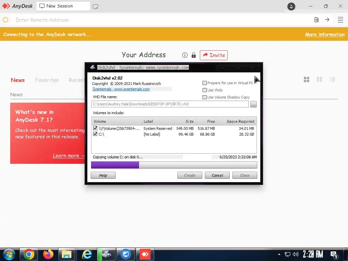The height and width of the screenshot is (261, 348).
Task: Click the AnyDesk logo
Action: pos(17,6)
